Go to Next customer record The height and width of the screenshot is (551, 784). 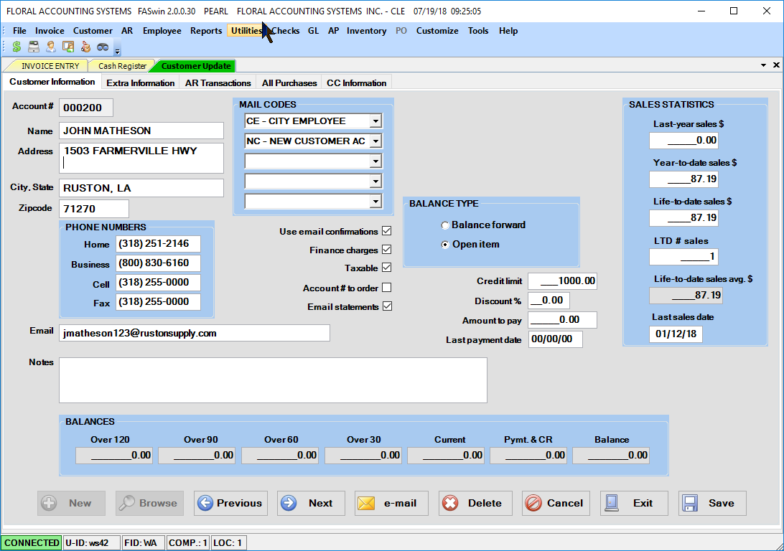point(311,503)
